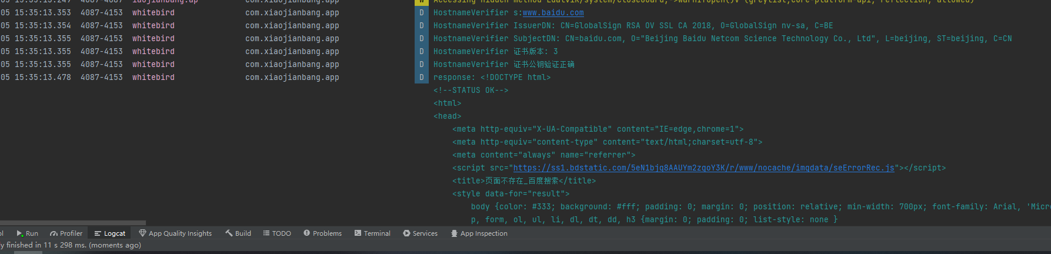Screen dimensions: 1051x254
Task: Click the 'whitebird' tag in the 15:35:13.478 row
Action: pyautogui.click(x=154, y=77)
